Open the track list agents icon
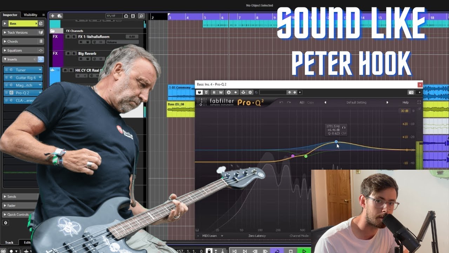Screen dimensions: 449x253 [133, 16]
